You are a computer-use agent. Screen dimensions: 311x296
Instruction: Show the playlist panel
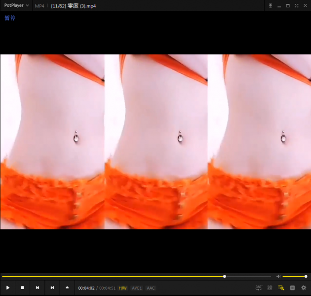click(292, 288)
